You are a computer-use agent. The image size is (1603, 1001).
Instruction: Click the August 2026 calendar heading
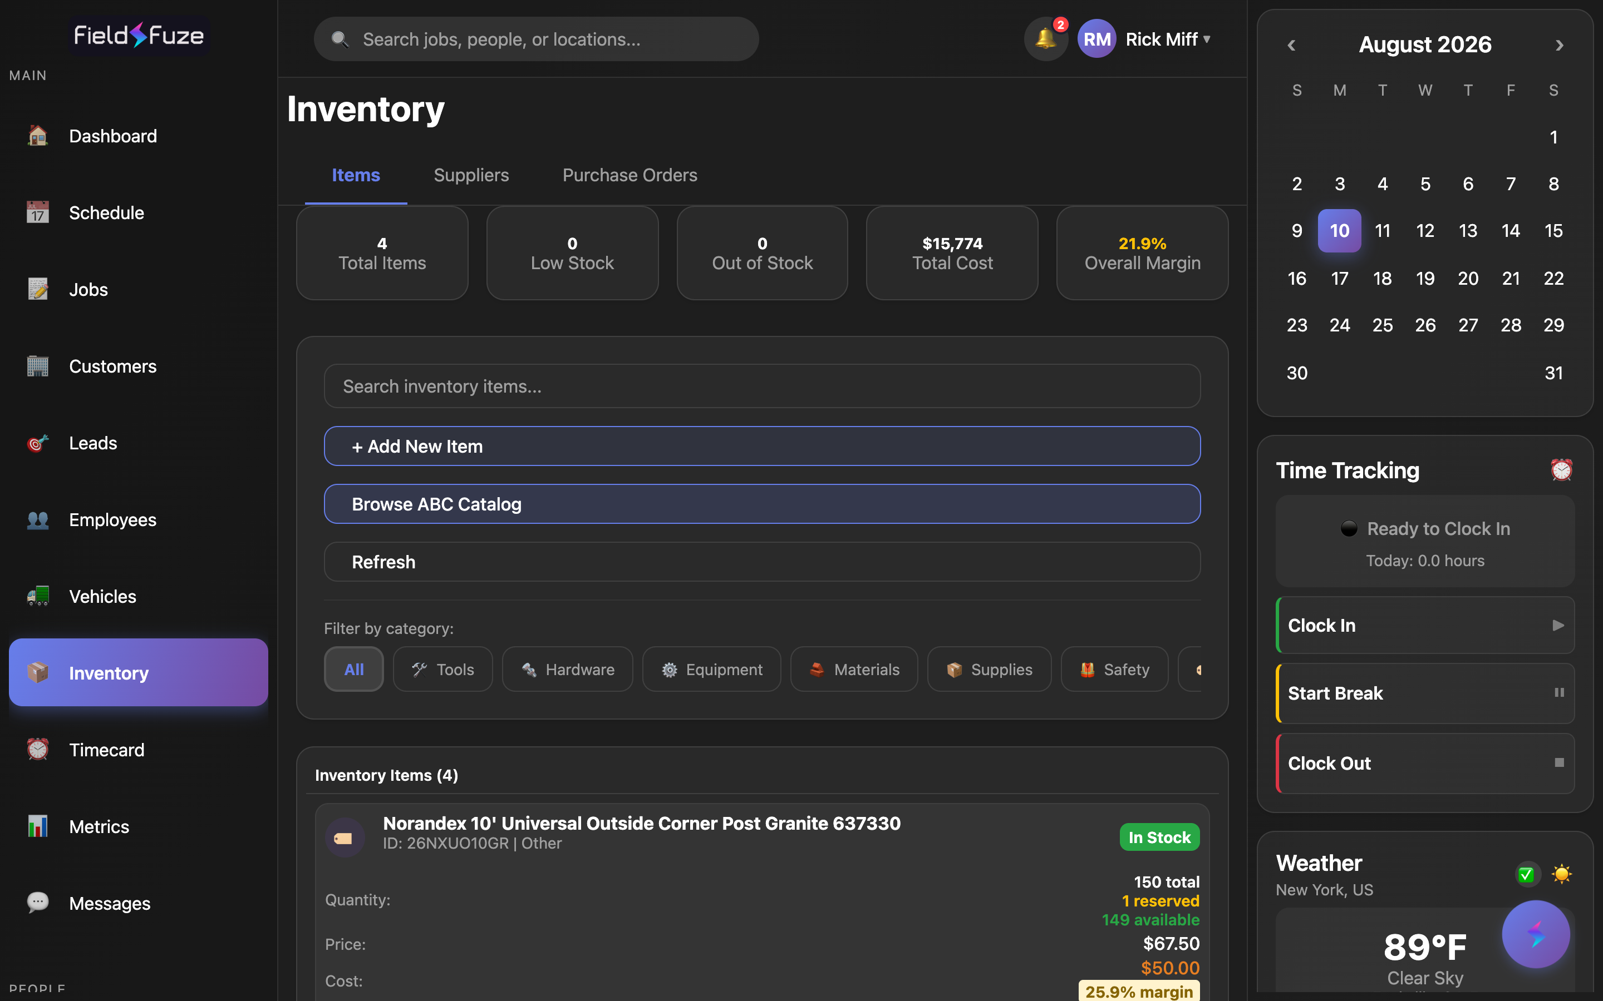point(1425,44)
